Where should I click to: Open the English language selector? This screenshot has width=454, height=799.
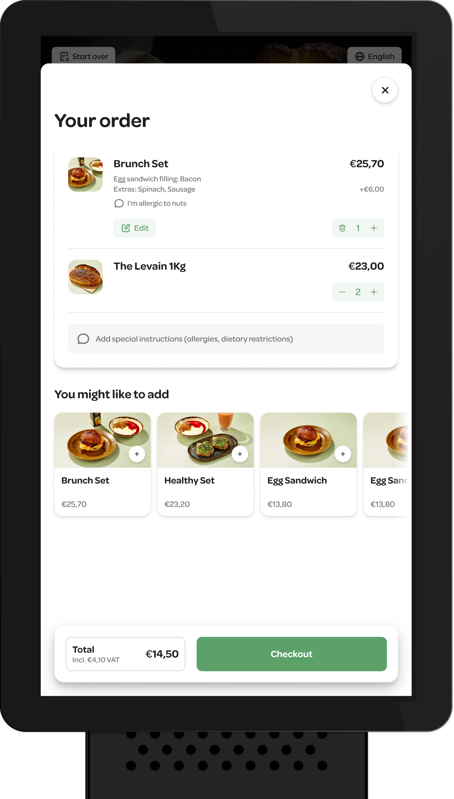coord(374,56)
